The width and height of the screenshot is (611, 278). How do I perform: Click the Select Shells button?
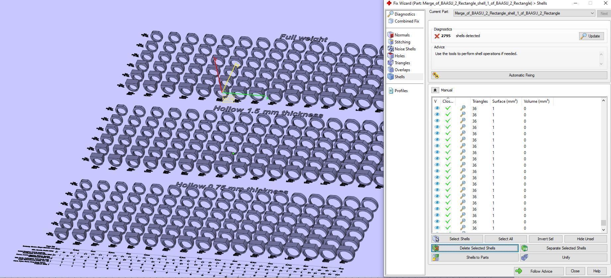pos(457,239)
